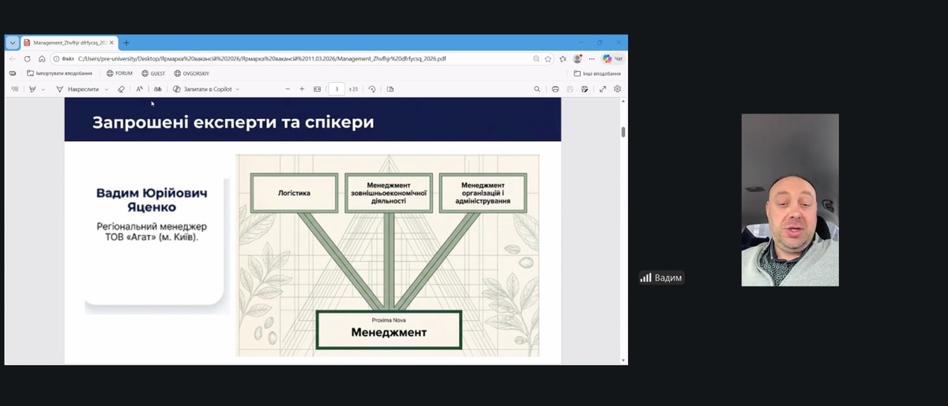Open PDF search with magnifier icon

click(537, 89)
